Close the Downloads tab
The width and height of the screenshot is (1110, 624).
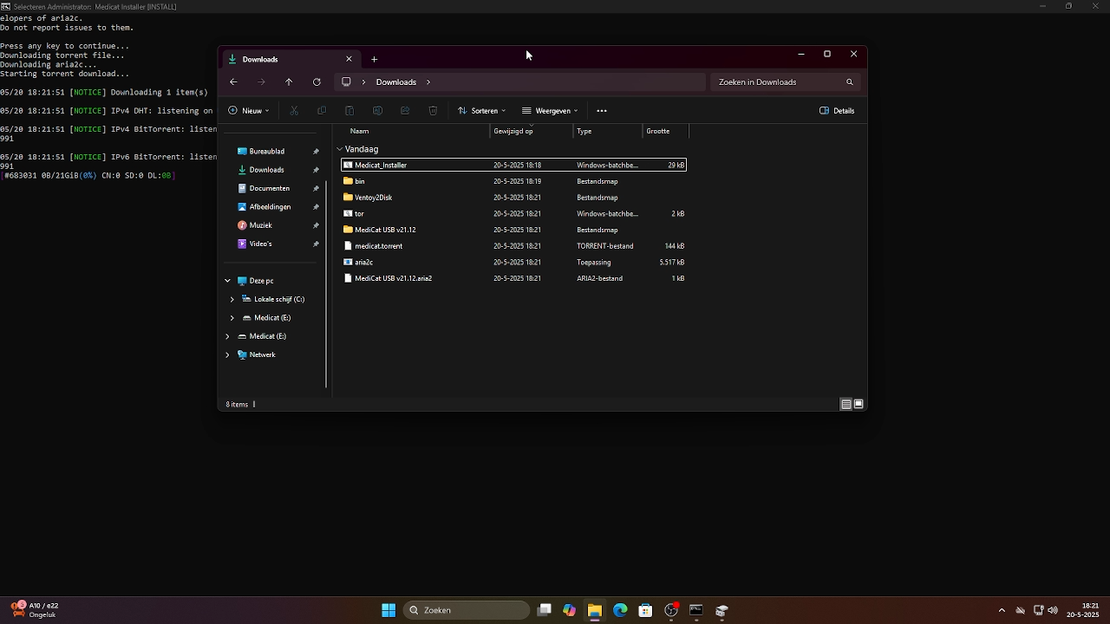[349, 59]
